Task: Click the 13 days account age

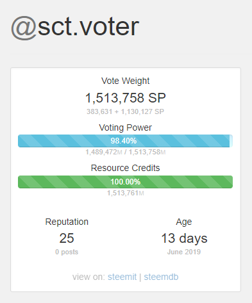Action: (x=184, y=238)
